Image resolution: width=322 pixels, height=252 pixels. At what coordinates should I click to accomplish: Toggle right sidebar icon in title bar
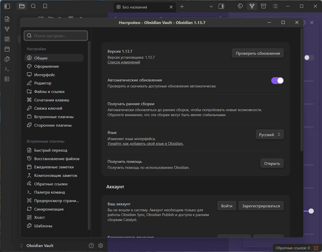coord(221,6)
